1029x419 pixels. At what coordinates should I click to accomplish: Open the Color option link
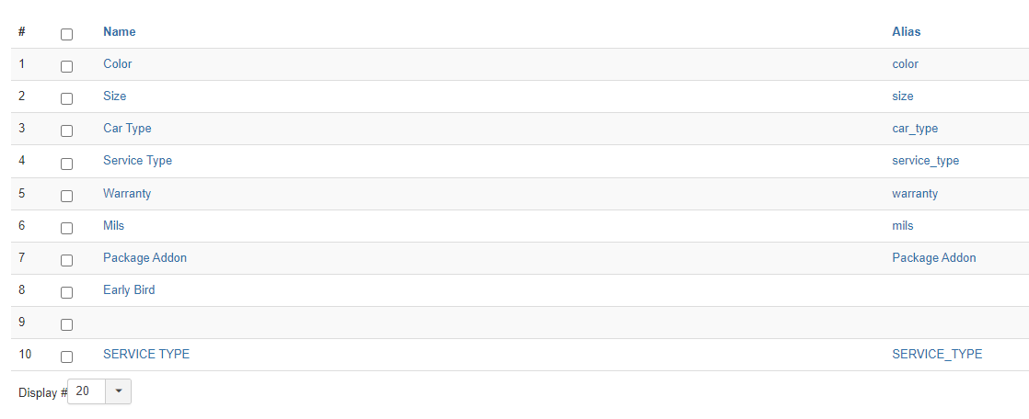coord(118,63)
